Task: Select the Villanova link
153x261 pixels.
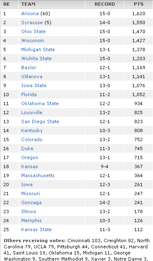Action: [32, 76]
